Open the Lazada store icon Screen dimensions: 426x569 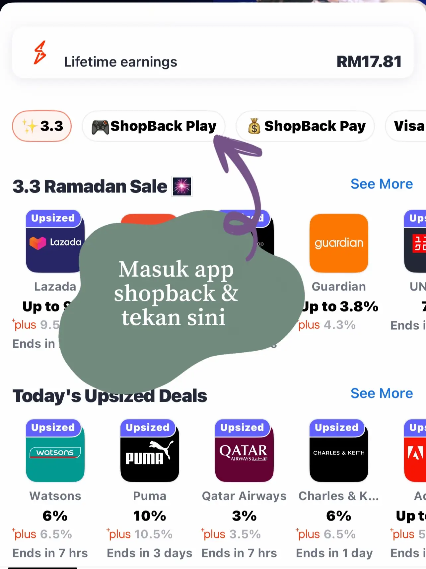click(x=55, y=242)
